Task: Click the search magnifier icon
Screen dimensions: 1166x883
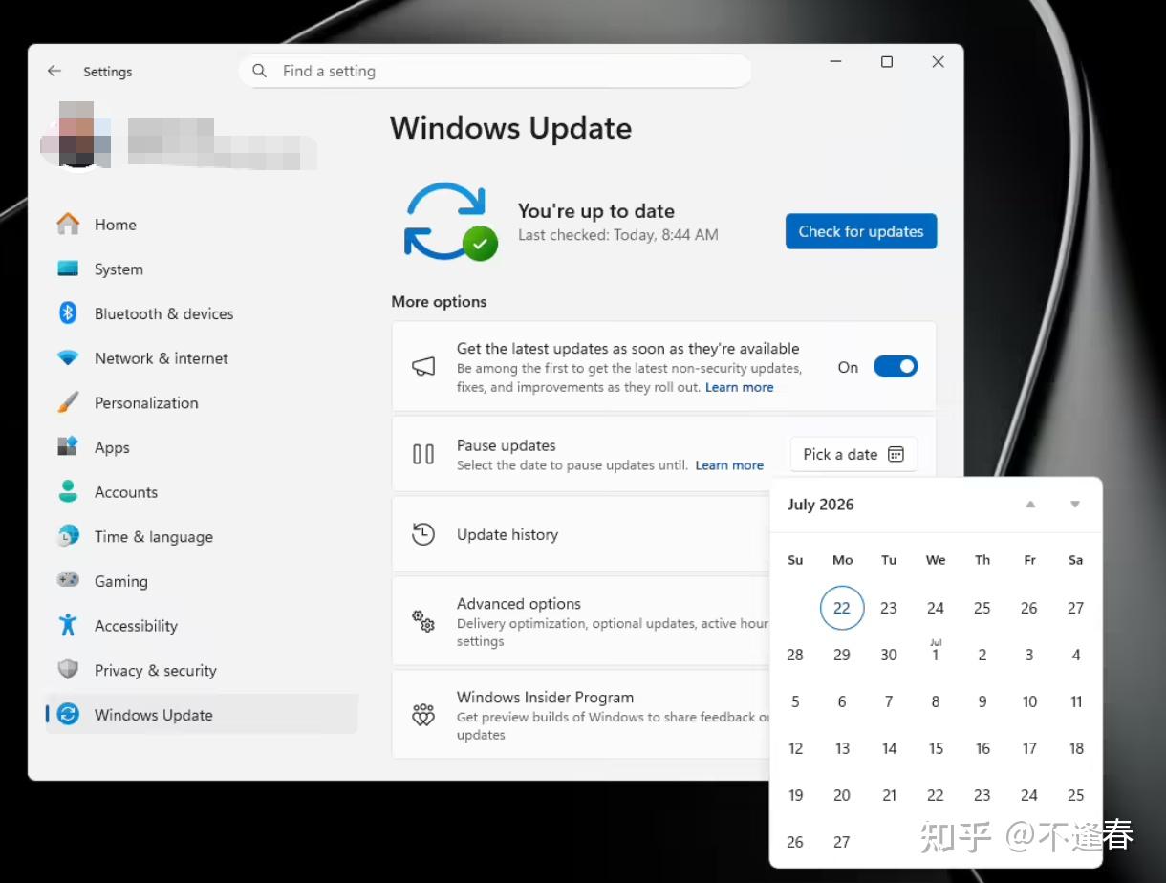Action: tap(259, 71)
